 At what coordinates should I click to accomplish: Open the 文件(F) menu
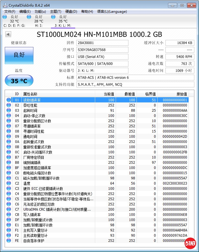[x=10, y=12]
